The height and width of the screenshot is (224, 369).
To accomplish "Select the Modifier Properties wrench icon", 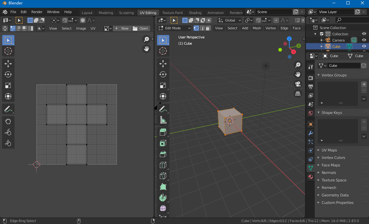I will 310,133.
